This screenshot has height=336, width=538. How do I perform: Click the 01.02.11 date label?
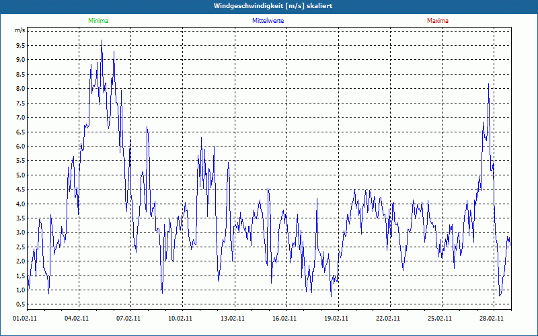pyautogui.click(x=25, y=318)
